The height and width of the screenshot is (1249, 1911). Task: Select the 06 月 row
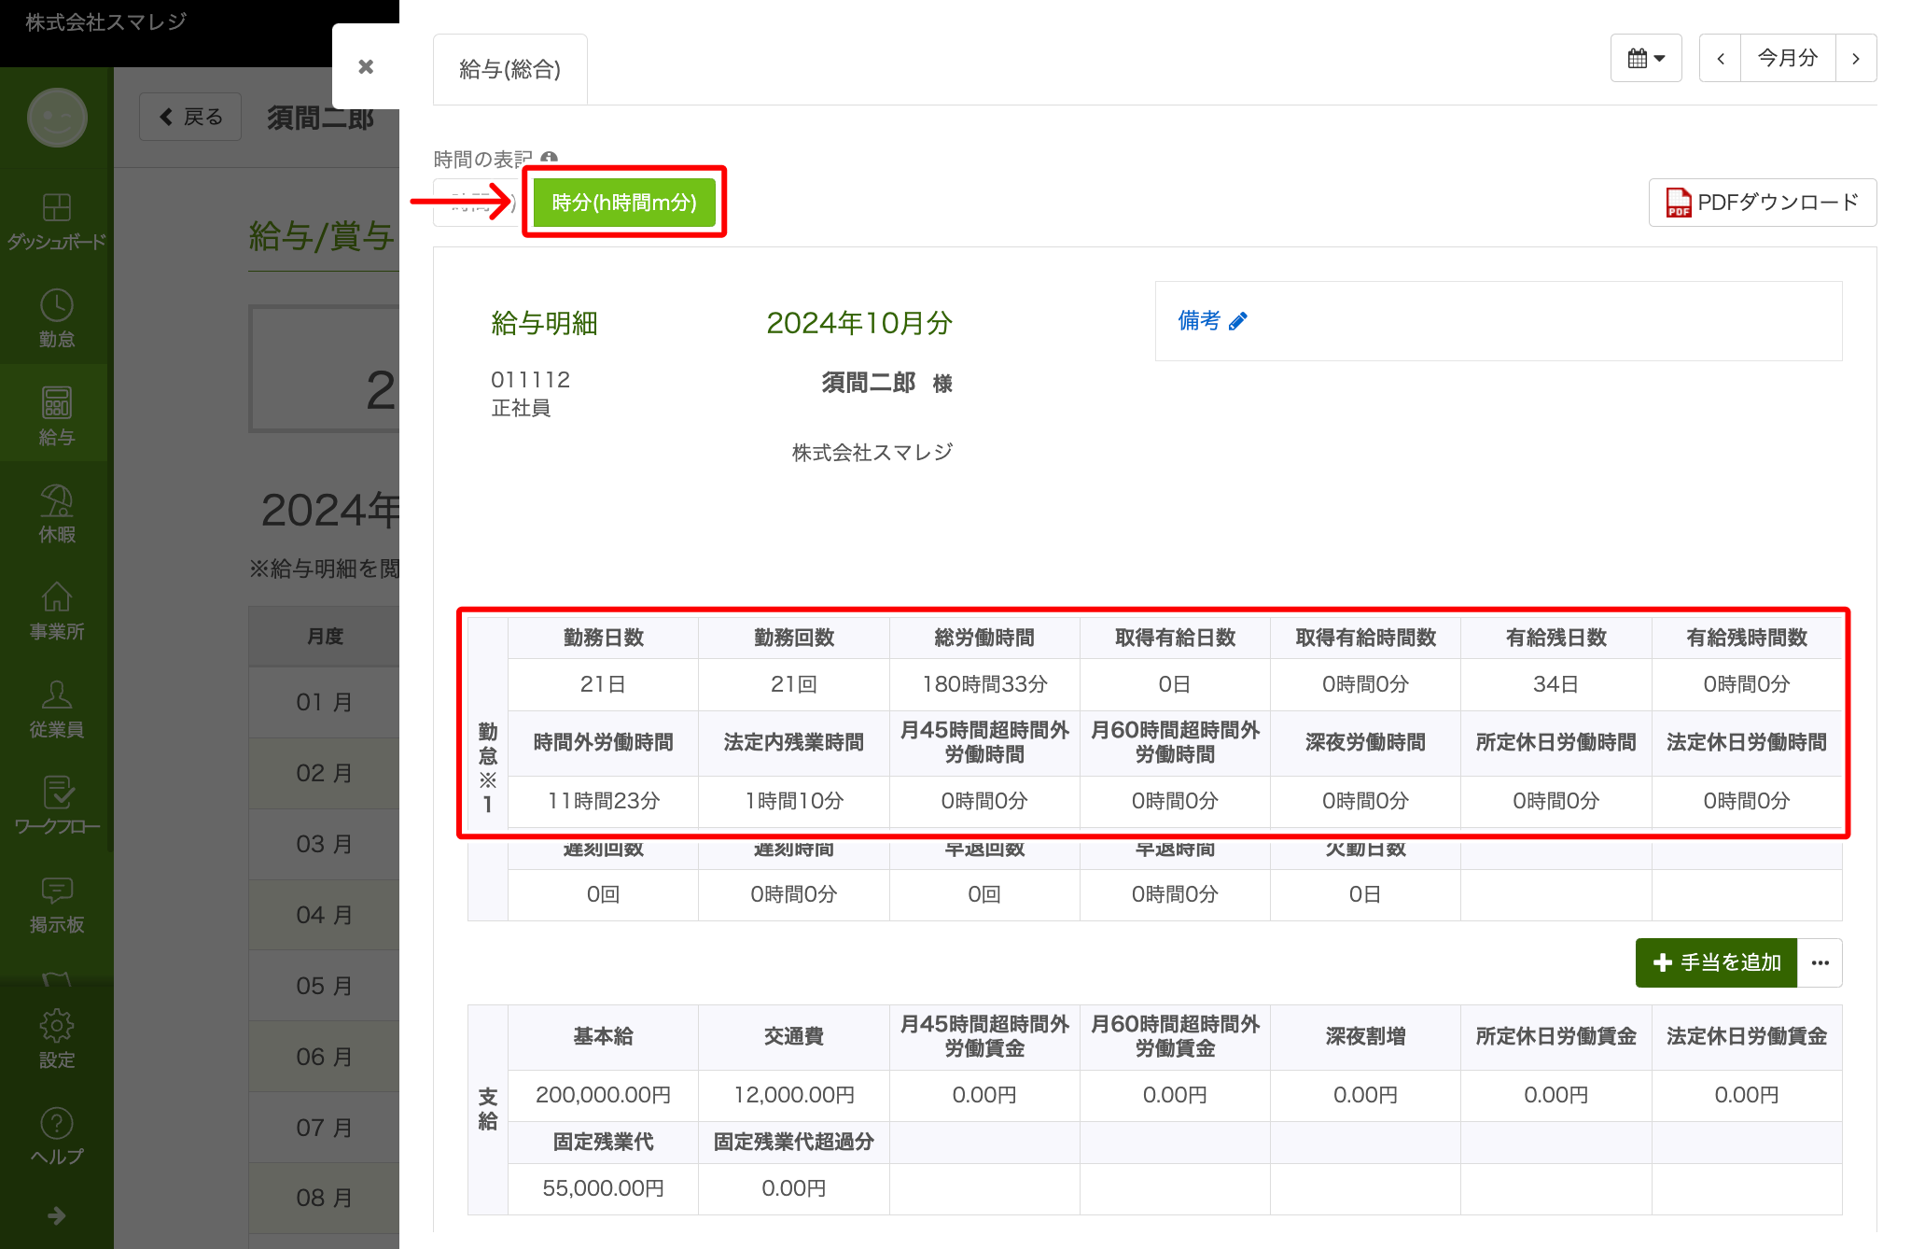(x=324, y=1057)
